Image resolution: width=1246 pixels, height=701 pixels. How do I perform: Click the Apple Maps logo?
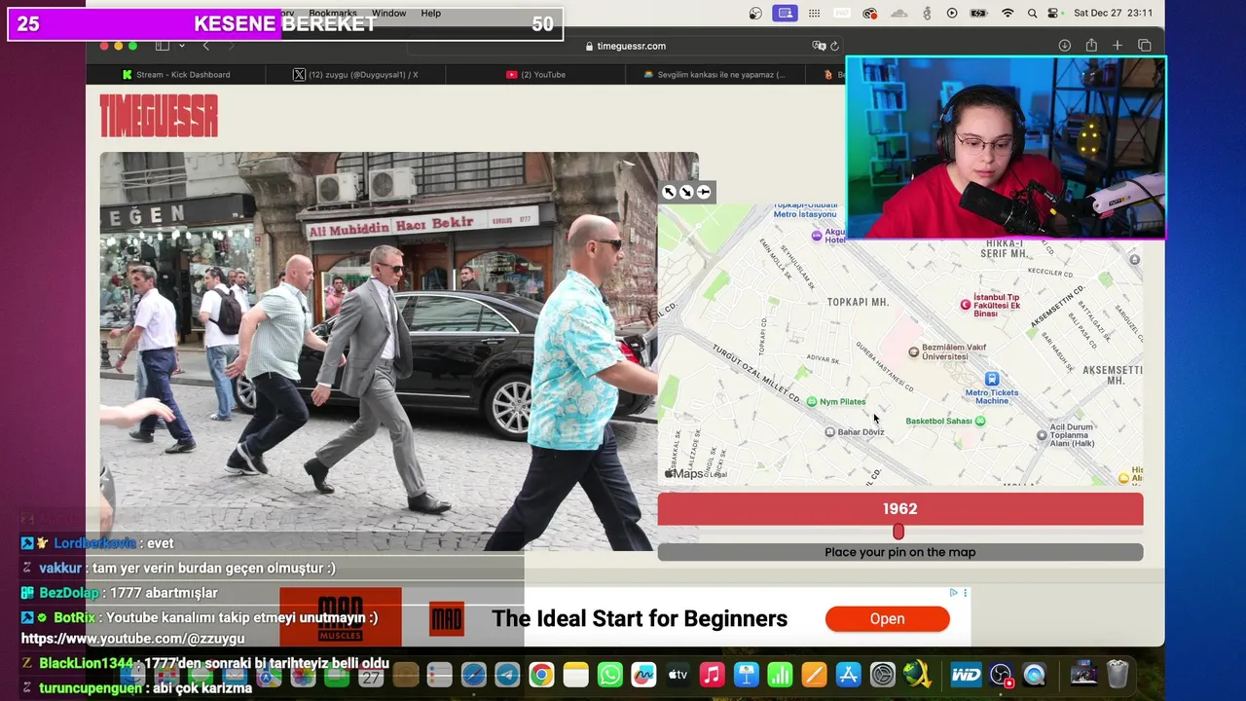tap(683, 474)
